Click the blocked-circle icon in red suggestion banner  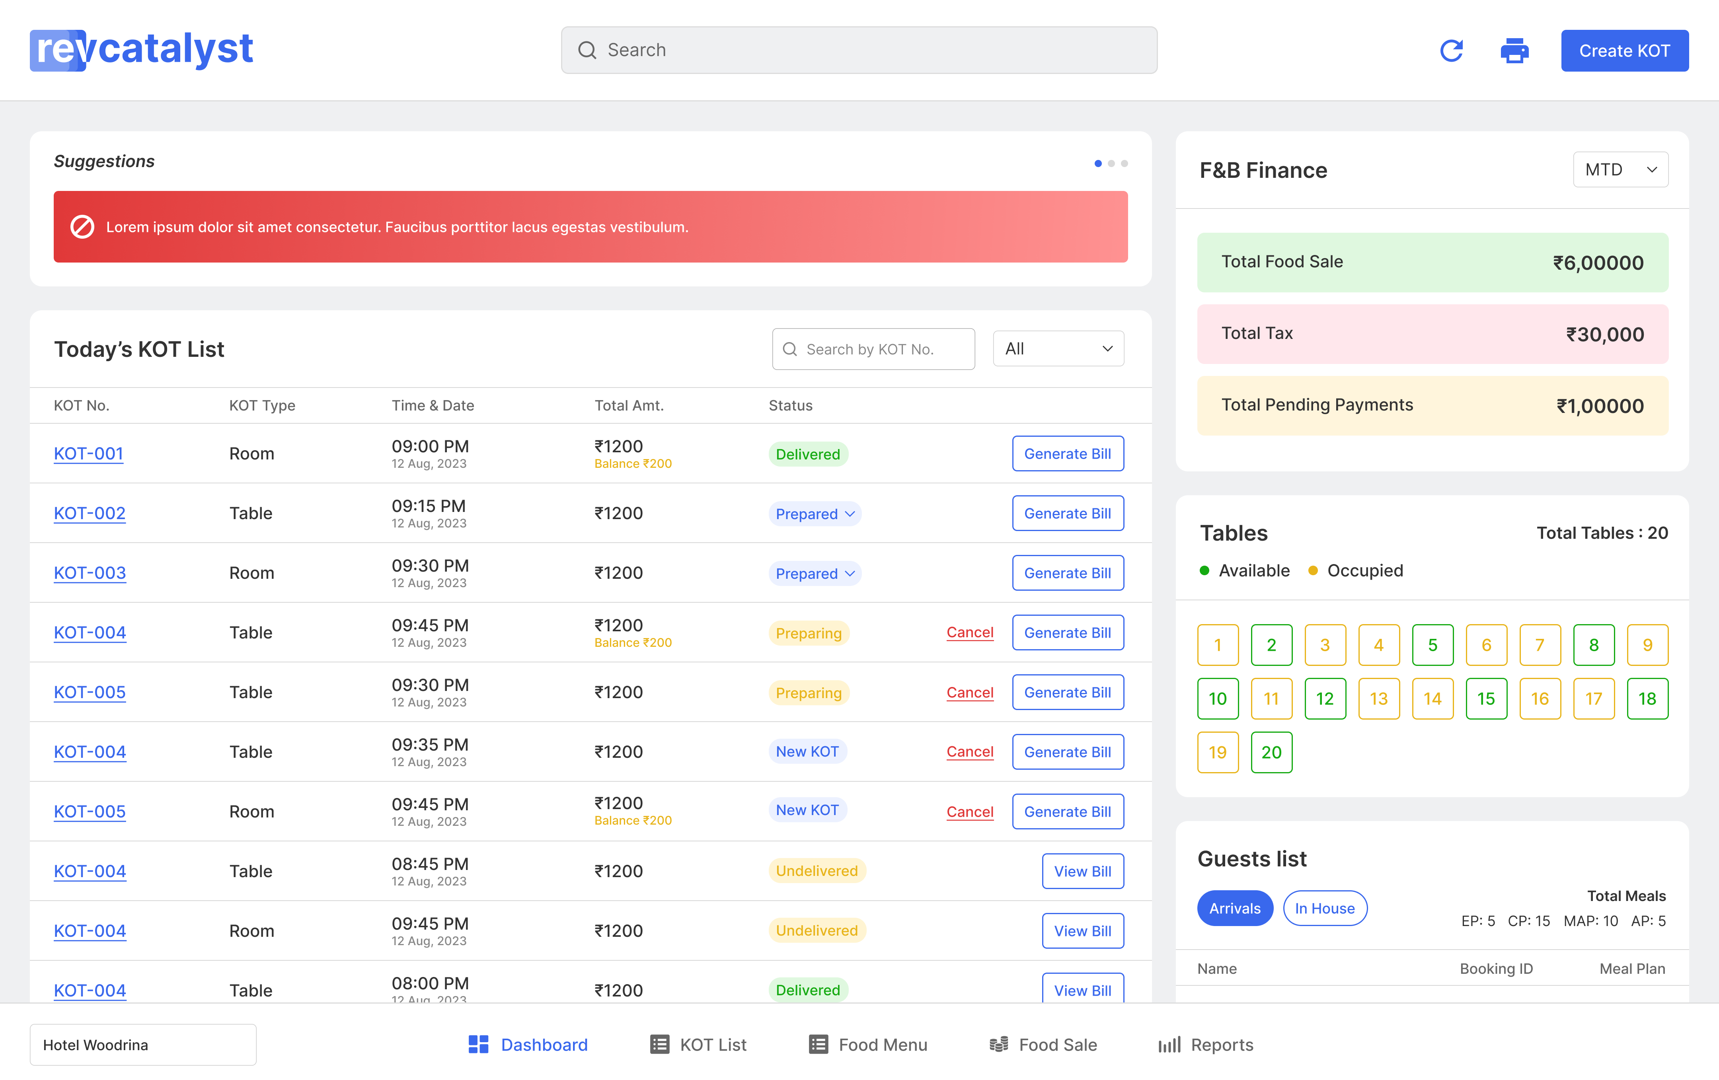[82, 227]
